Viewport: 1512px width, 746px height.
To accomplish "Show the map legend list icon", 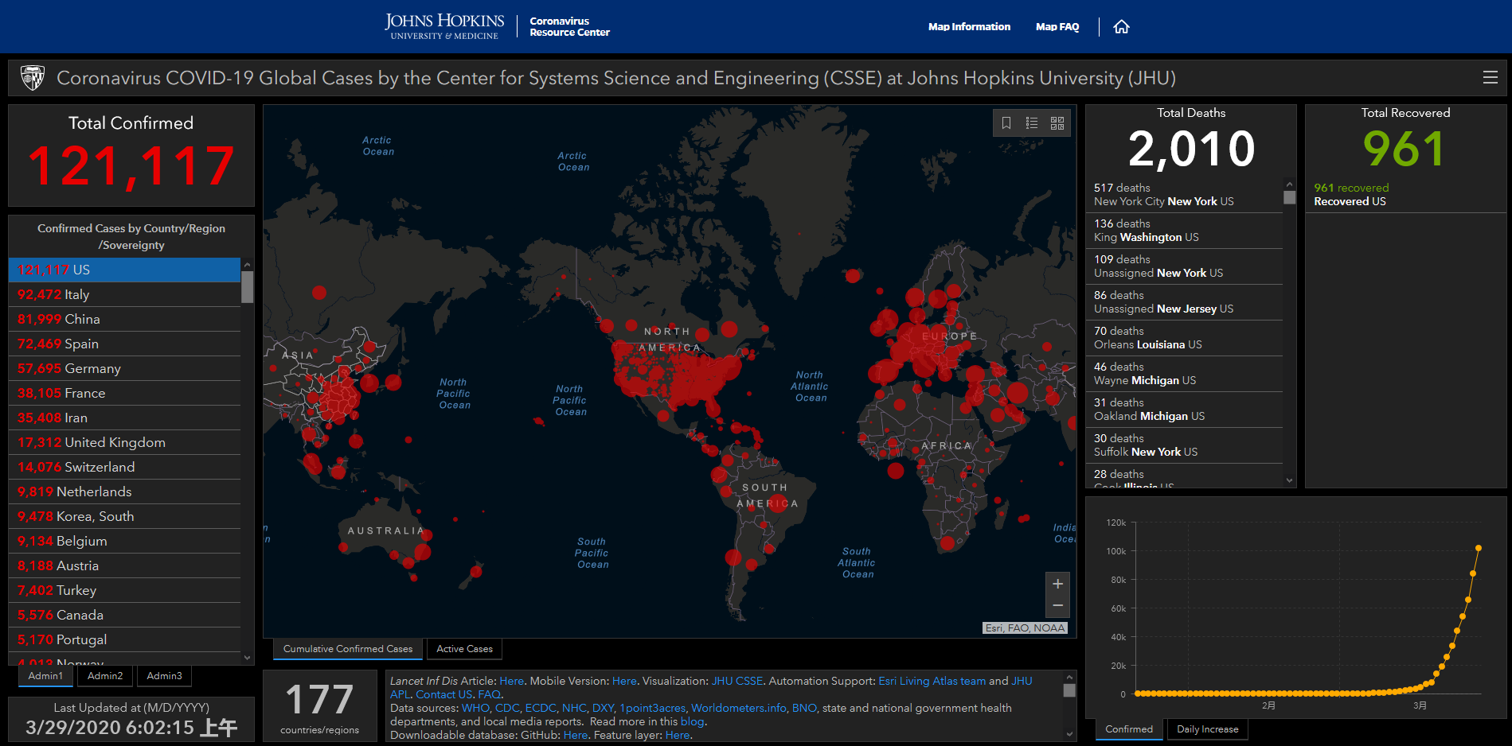I will point(1032,123).
